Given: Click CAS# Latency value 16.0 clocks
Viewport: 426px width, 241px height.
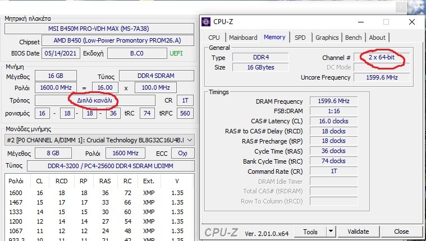Looking at the screenshot, I should point(333,121).
